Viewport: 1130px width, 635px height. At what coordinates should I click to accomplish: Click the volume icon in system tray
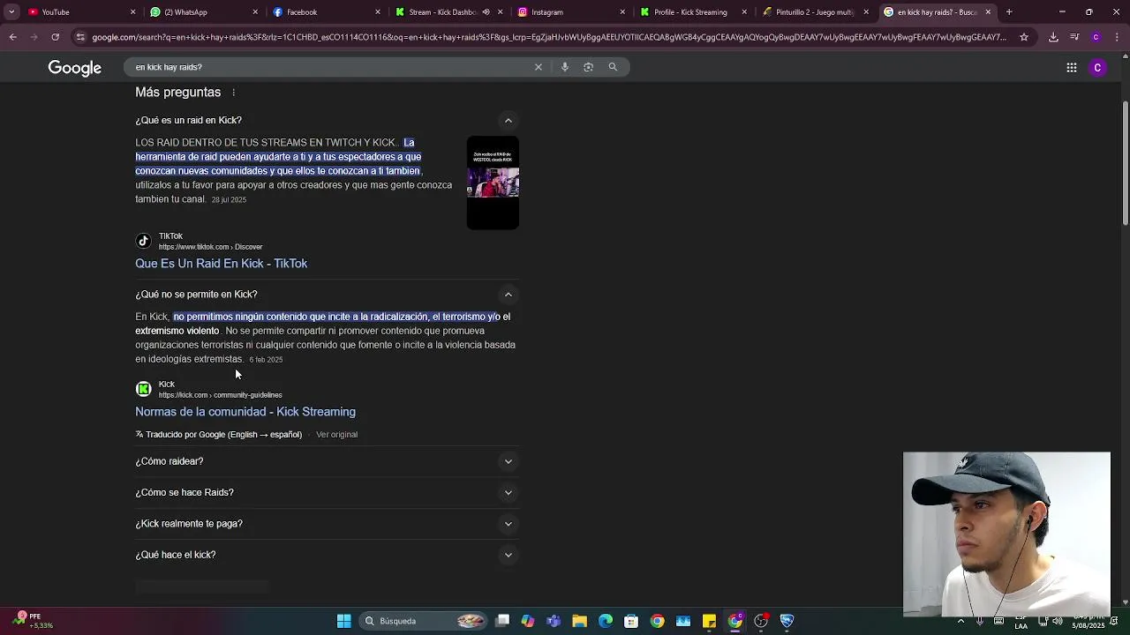1057,621
